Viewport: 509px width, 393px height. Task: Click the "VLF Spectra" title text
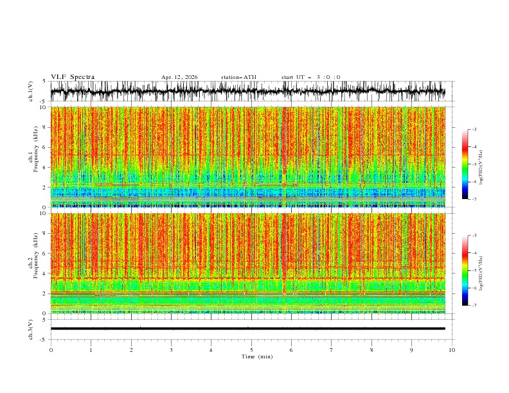[x=73, y=77]
